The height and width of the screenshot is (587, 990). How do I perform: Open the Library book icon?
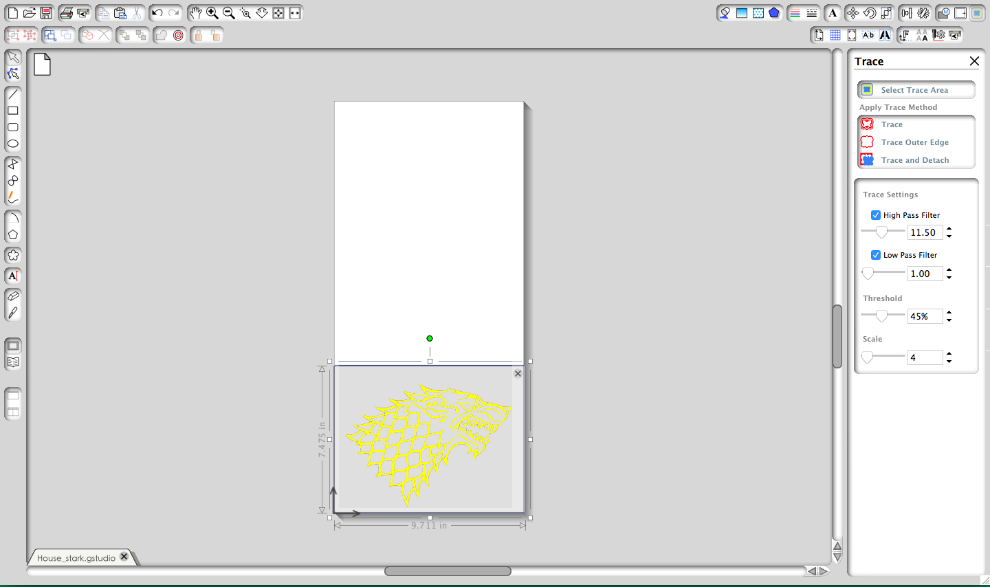pyautogui.click(x=13, y=362)
